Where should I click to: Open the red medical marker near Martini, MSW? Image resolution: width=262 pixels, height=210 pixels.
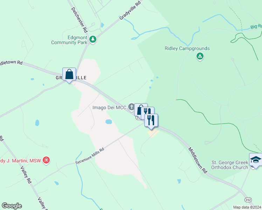(46, 160)
